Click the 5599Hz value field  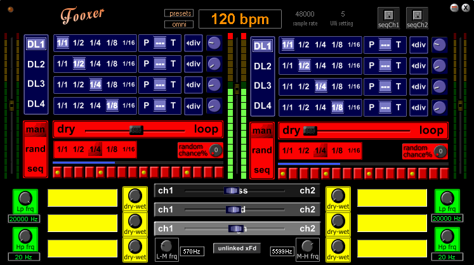282,252
